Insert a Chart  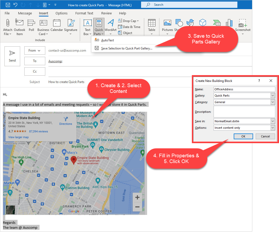coord(229,23)
